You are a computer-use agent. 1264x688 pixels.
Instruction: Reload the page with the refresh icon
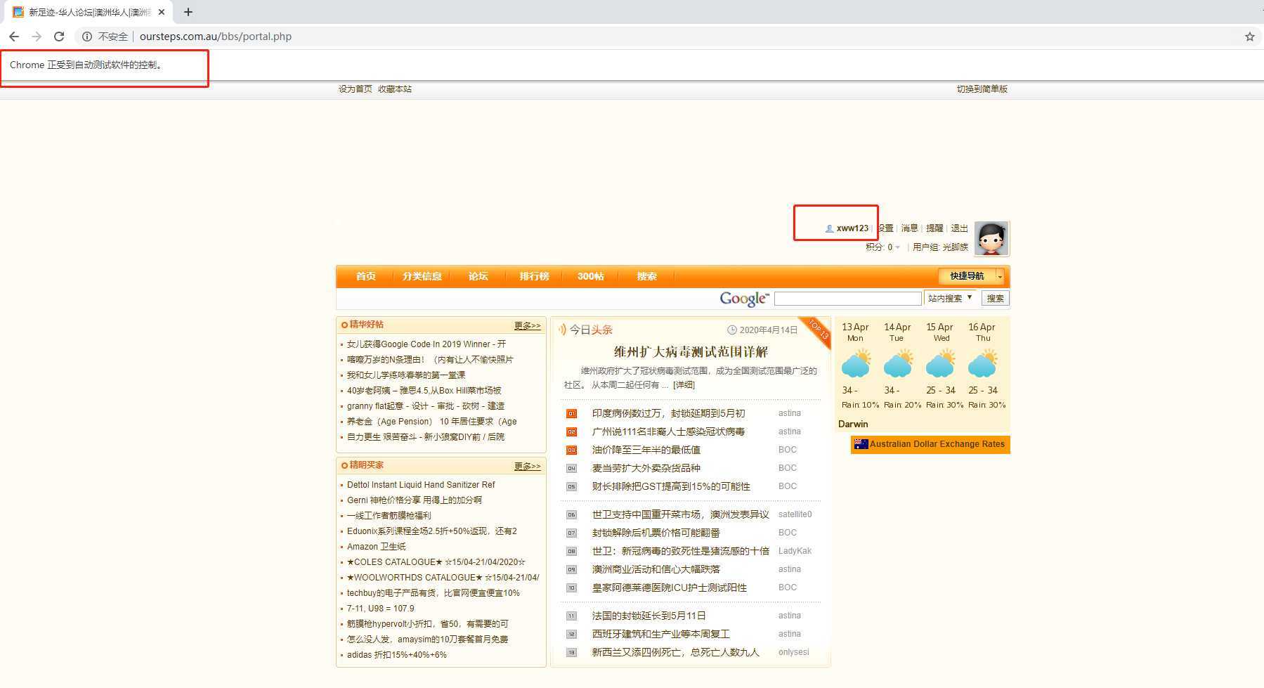(59, 37)
